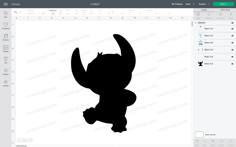Click the X position input field

(x=152, y=13)
